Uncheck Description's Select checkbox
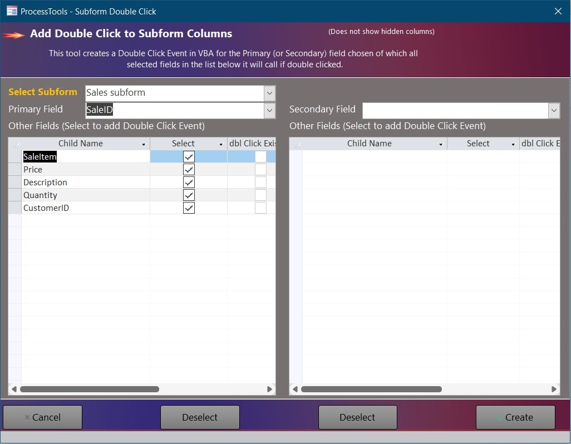 (188, 182)
